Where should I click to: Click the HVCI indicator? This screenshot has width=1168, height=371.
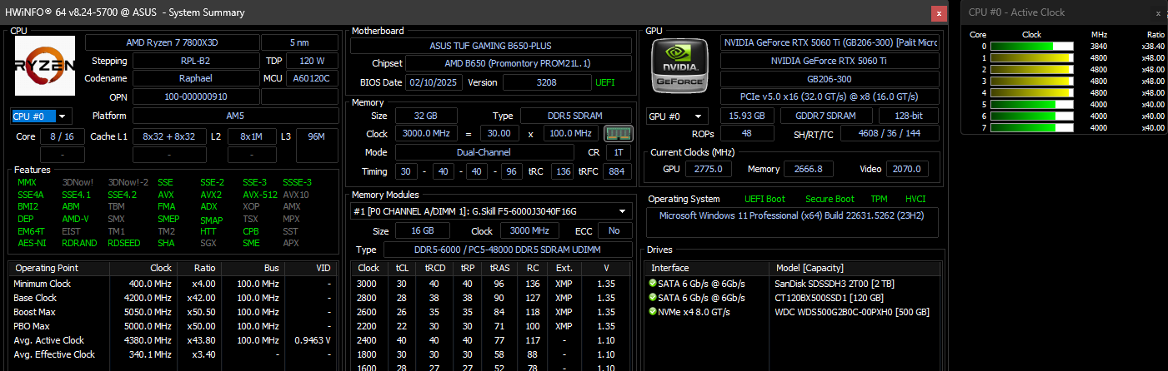tap(915, 200)
